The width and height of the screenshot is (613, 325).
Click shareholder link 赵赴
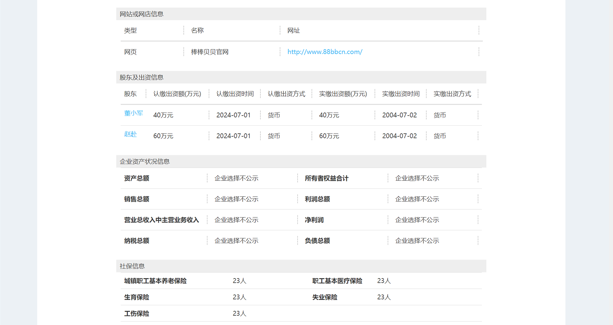tap(130, 134)
